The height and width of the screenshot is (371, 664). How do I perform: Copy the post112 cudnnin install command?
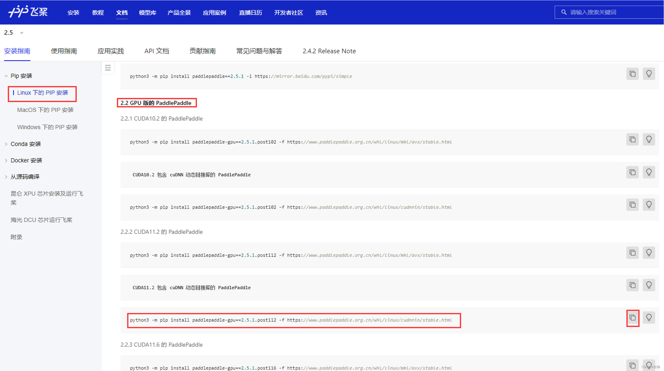(x=632, y=318)
